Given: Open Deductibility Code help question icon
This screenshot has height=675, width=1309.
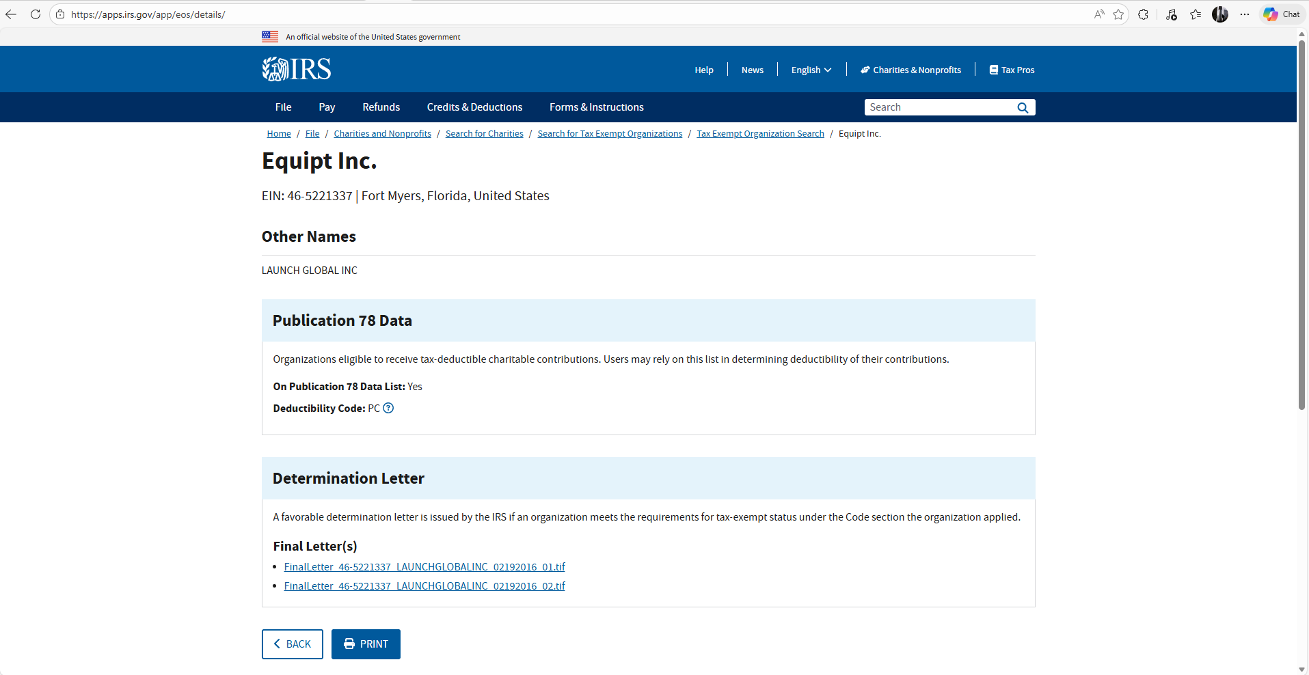Looking at the screenshot, I should 388,408.
